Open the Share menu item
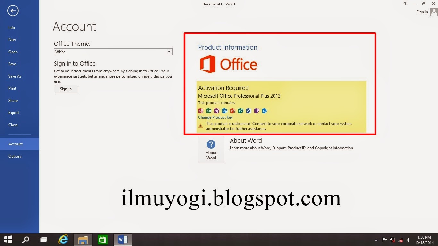Viewport: 438px width, 246px height. [x=20, y=101]
